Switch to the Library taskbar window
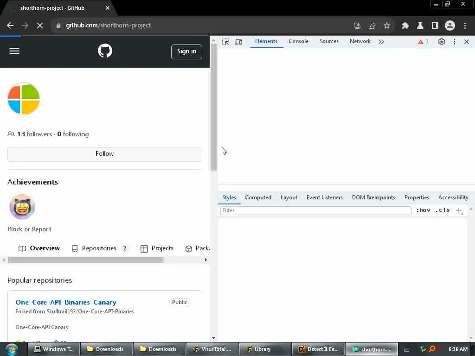The image size is (475, 356). (x=265, y=349)
